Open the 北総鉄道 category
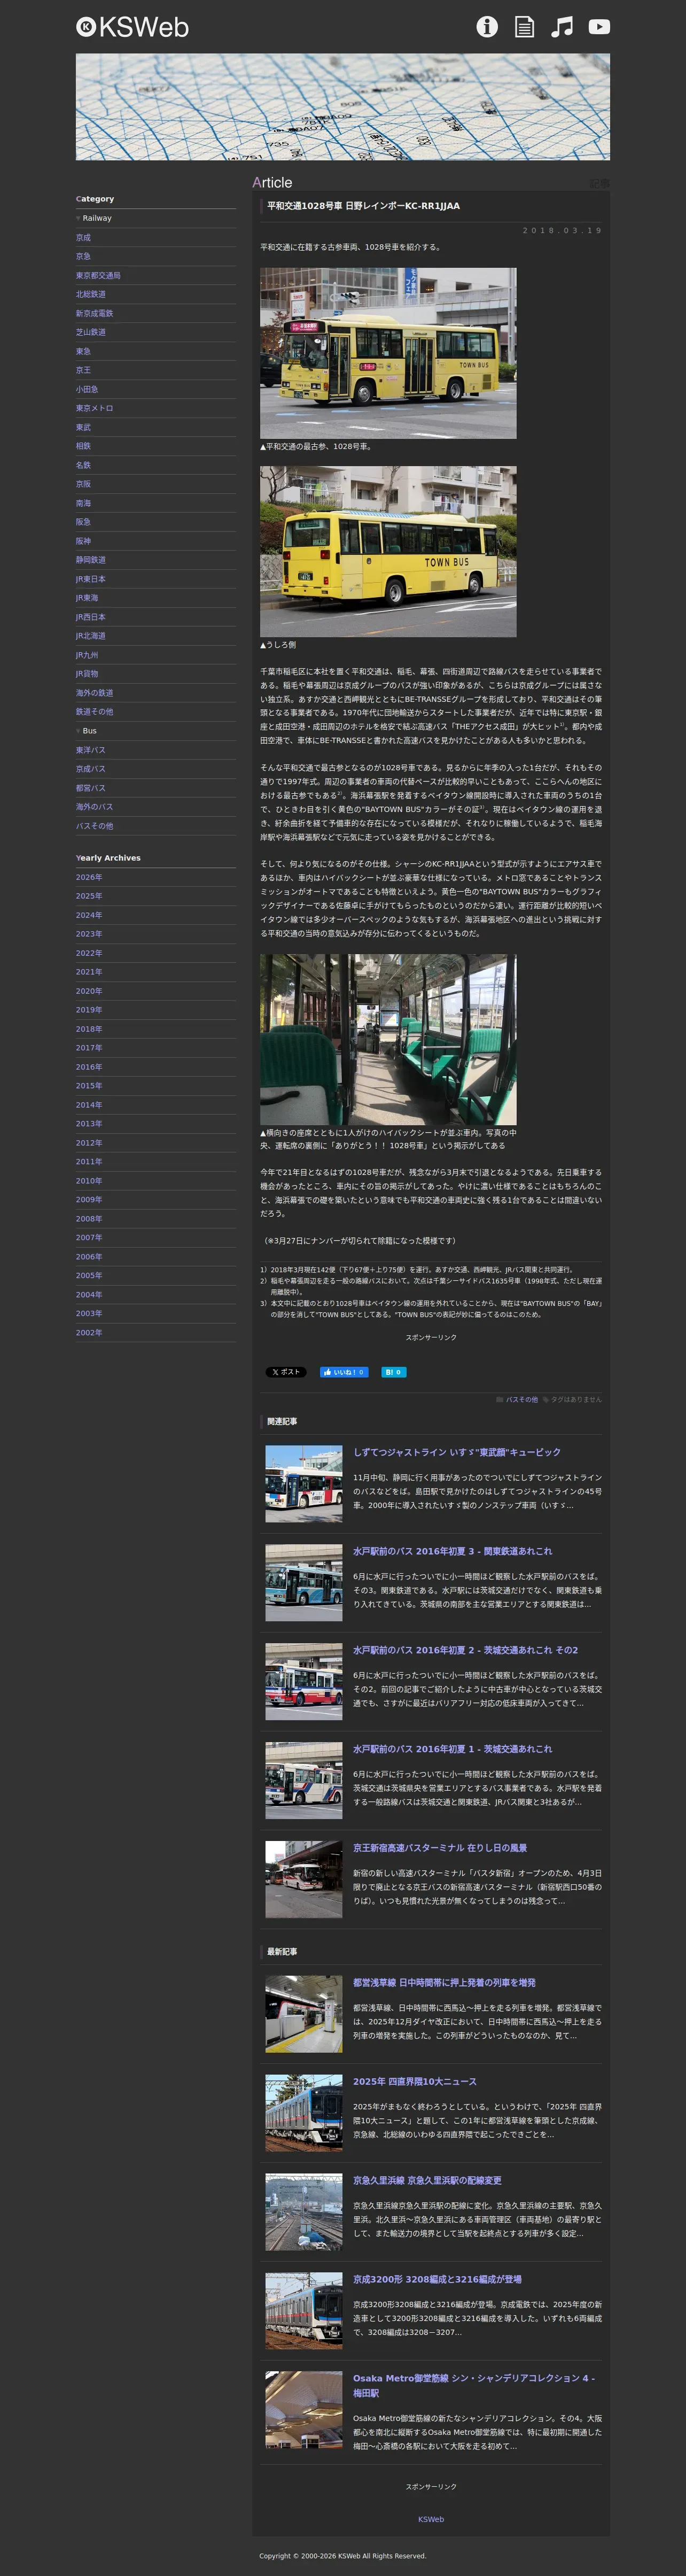 pos(91,294)
